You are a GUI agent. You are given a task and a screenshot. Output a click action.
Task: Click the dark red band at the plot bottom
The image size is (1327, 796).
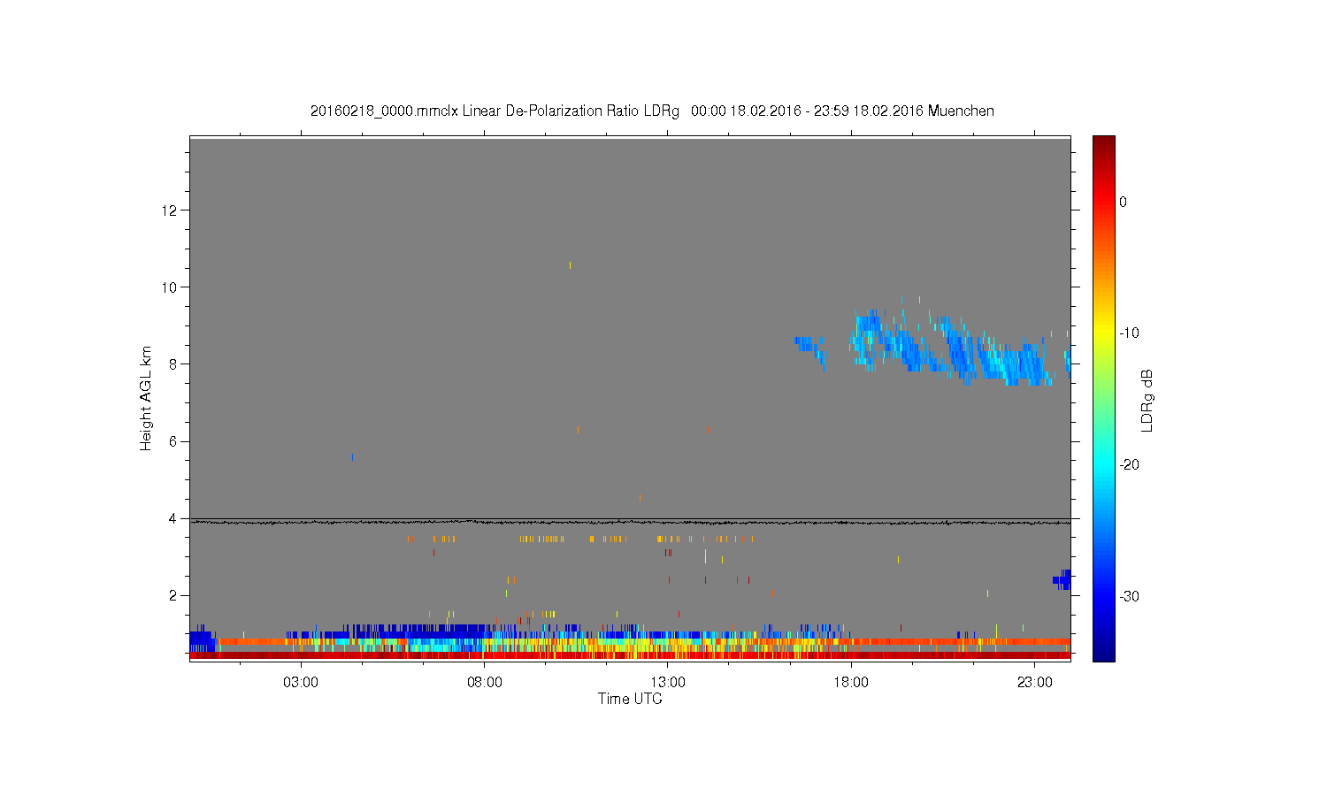pyautogui.click(x=630, y=655)
